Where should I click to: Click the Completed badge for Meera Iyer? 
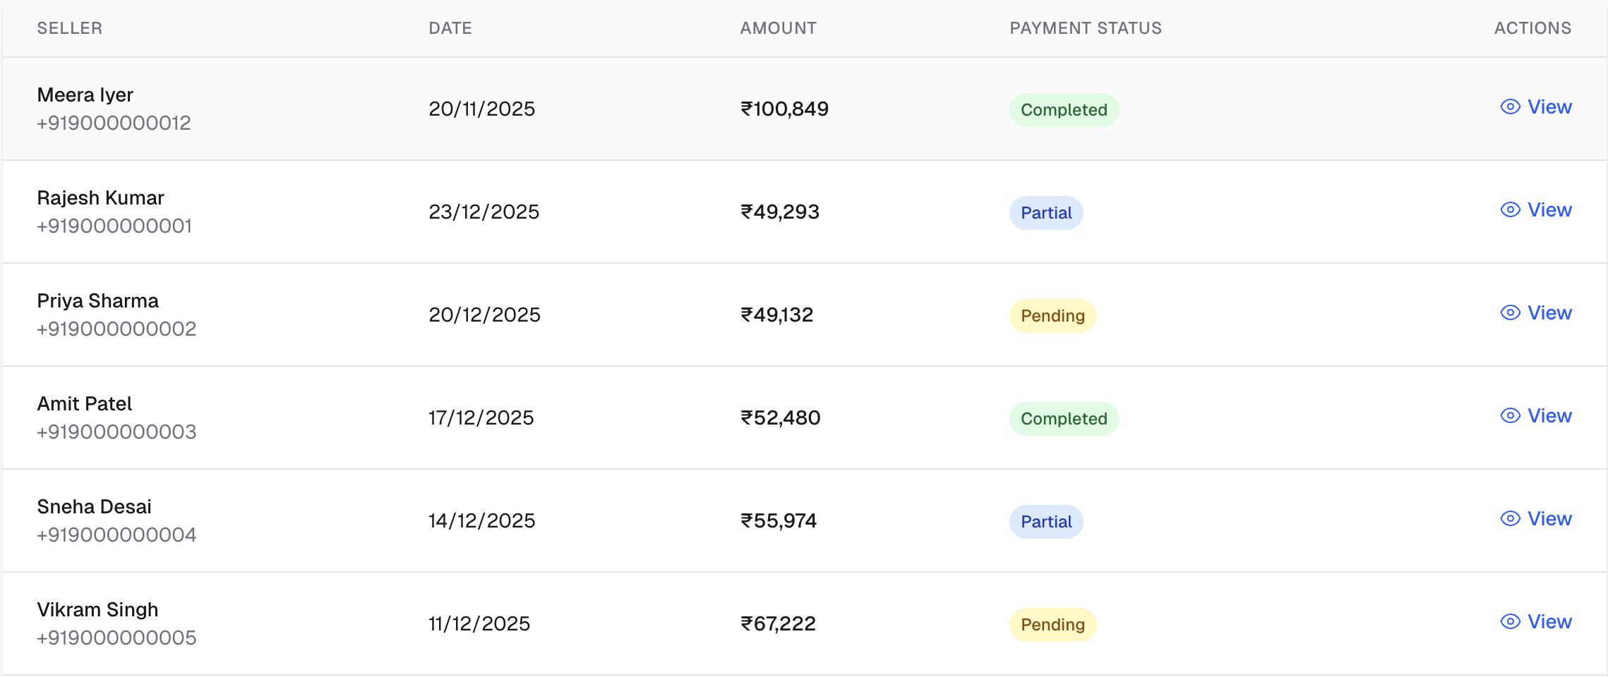1064,110
